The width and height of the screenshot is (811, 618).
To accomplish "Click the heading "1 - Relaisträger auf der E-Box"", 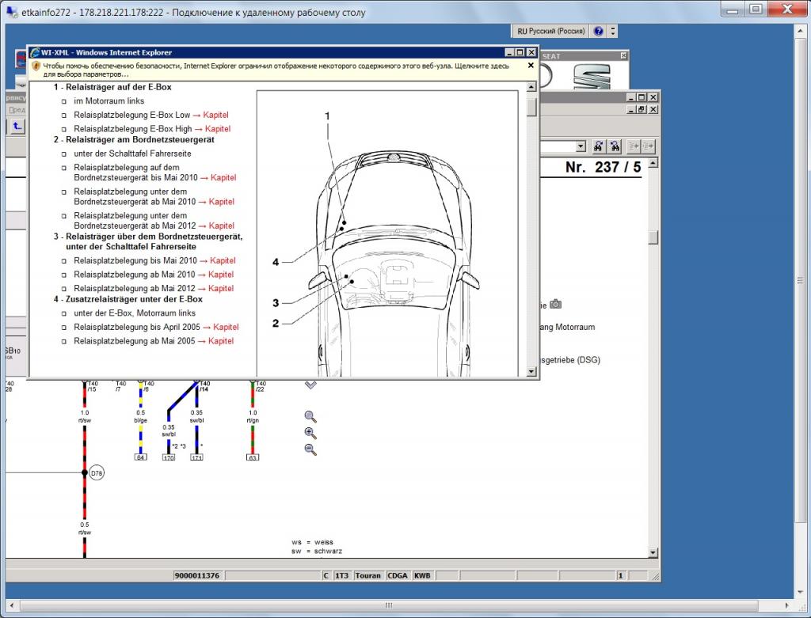I will 112,87.
